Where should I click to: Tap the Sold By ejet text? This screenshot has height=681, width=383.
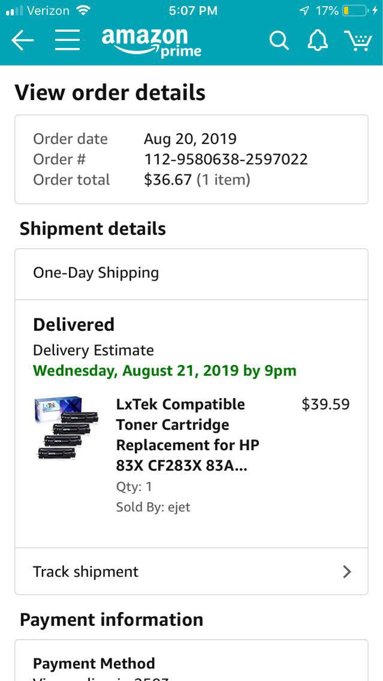153,507
